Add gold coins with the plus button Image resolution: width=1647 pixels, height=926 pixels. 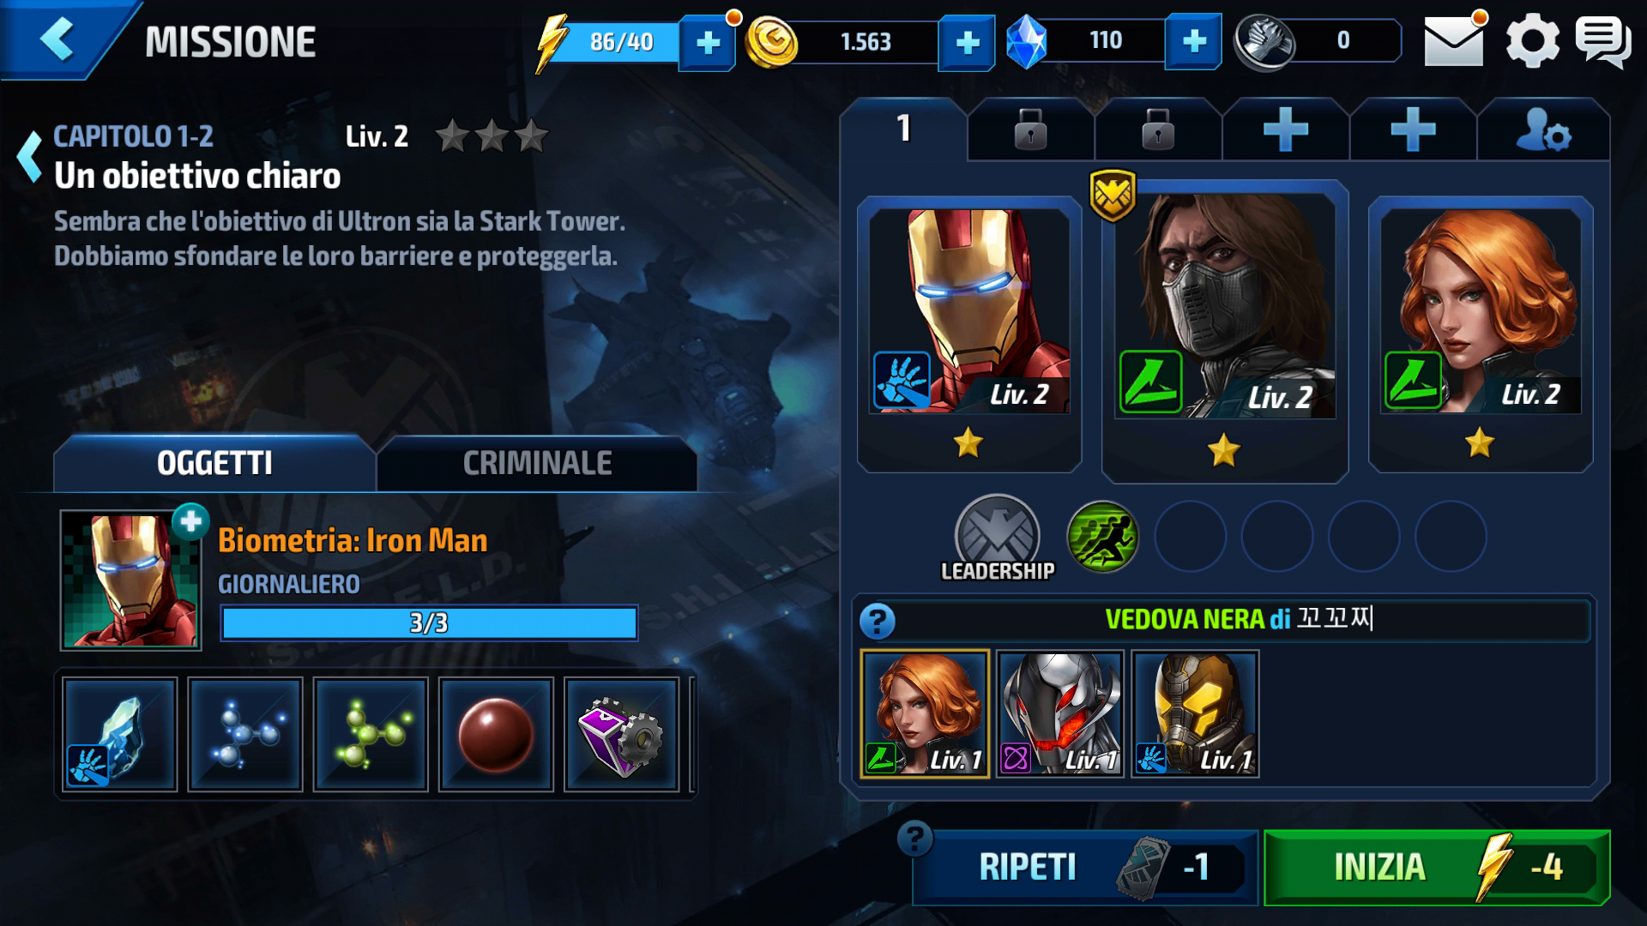(x=967, y=43)
